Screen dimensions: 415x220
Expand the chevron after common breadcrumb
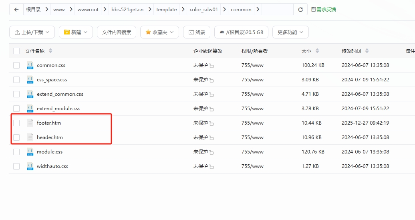click(258, 10)
